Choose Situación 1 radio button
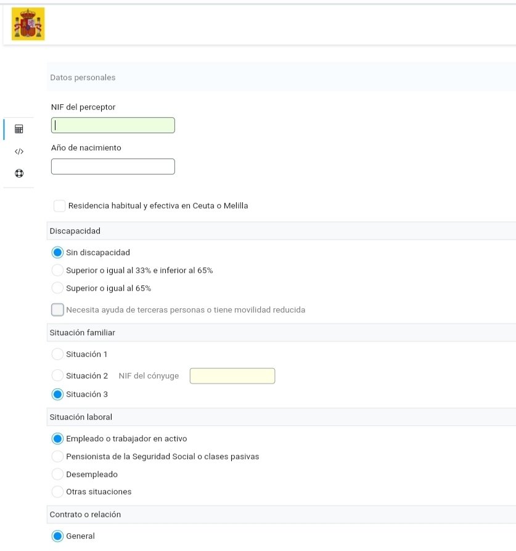The width and height of the screenshot is (516, 551). [x=57, y=354]
